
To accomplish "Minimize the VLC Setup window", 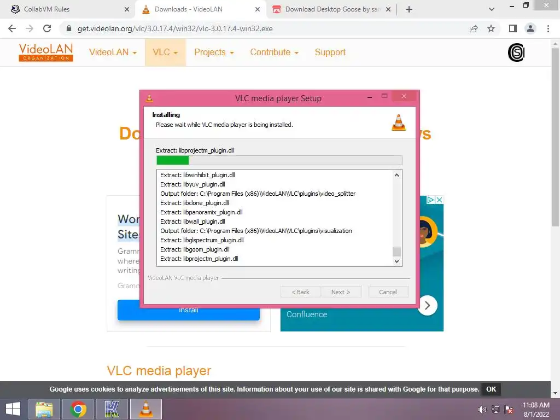I will point(370,96).
